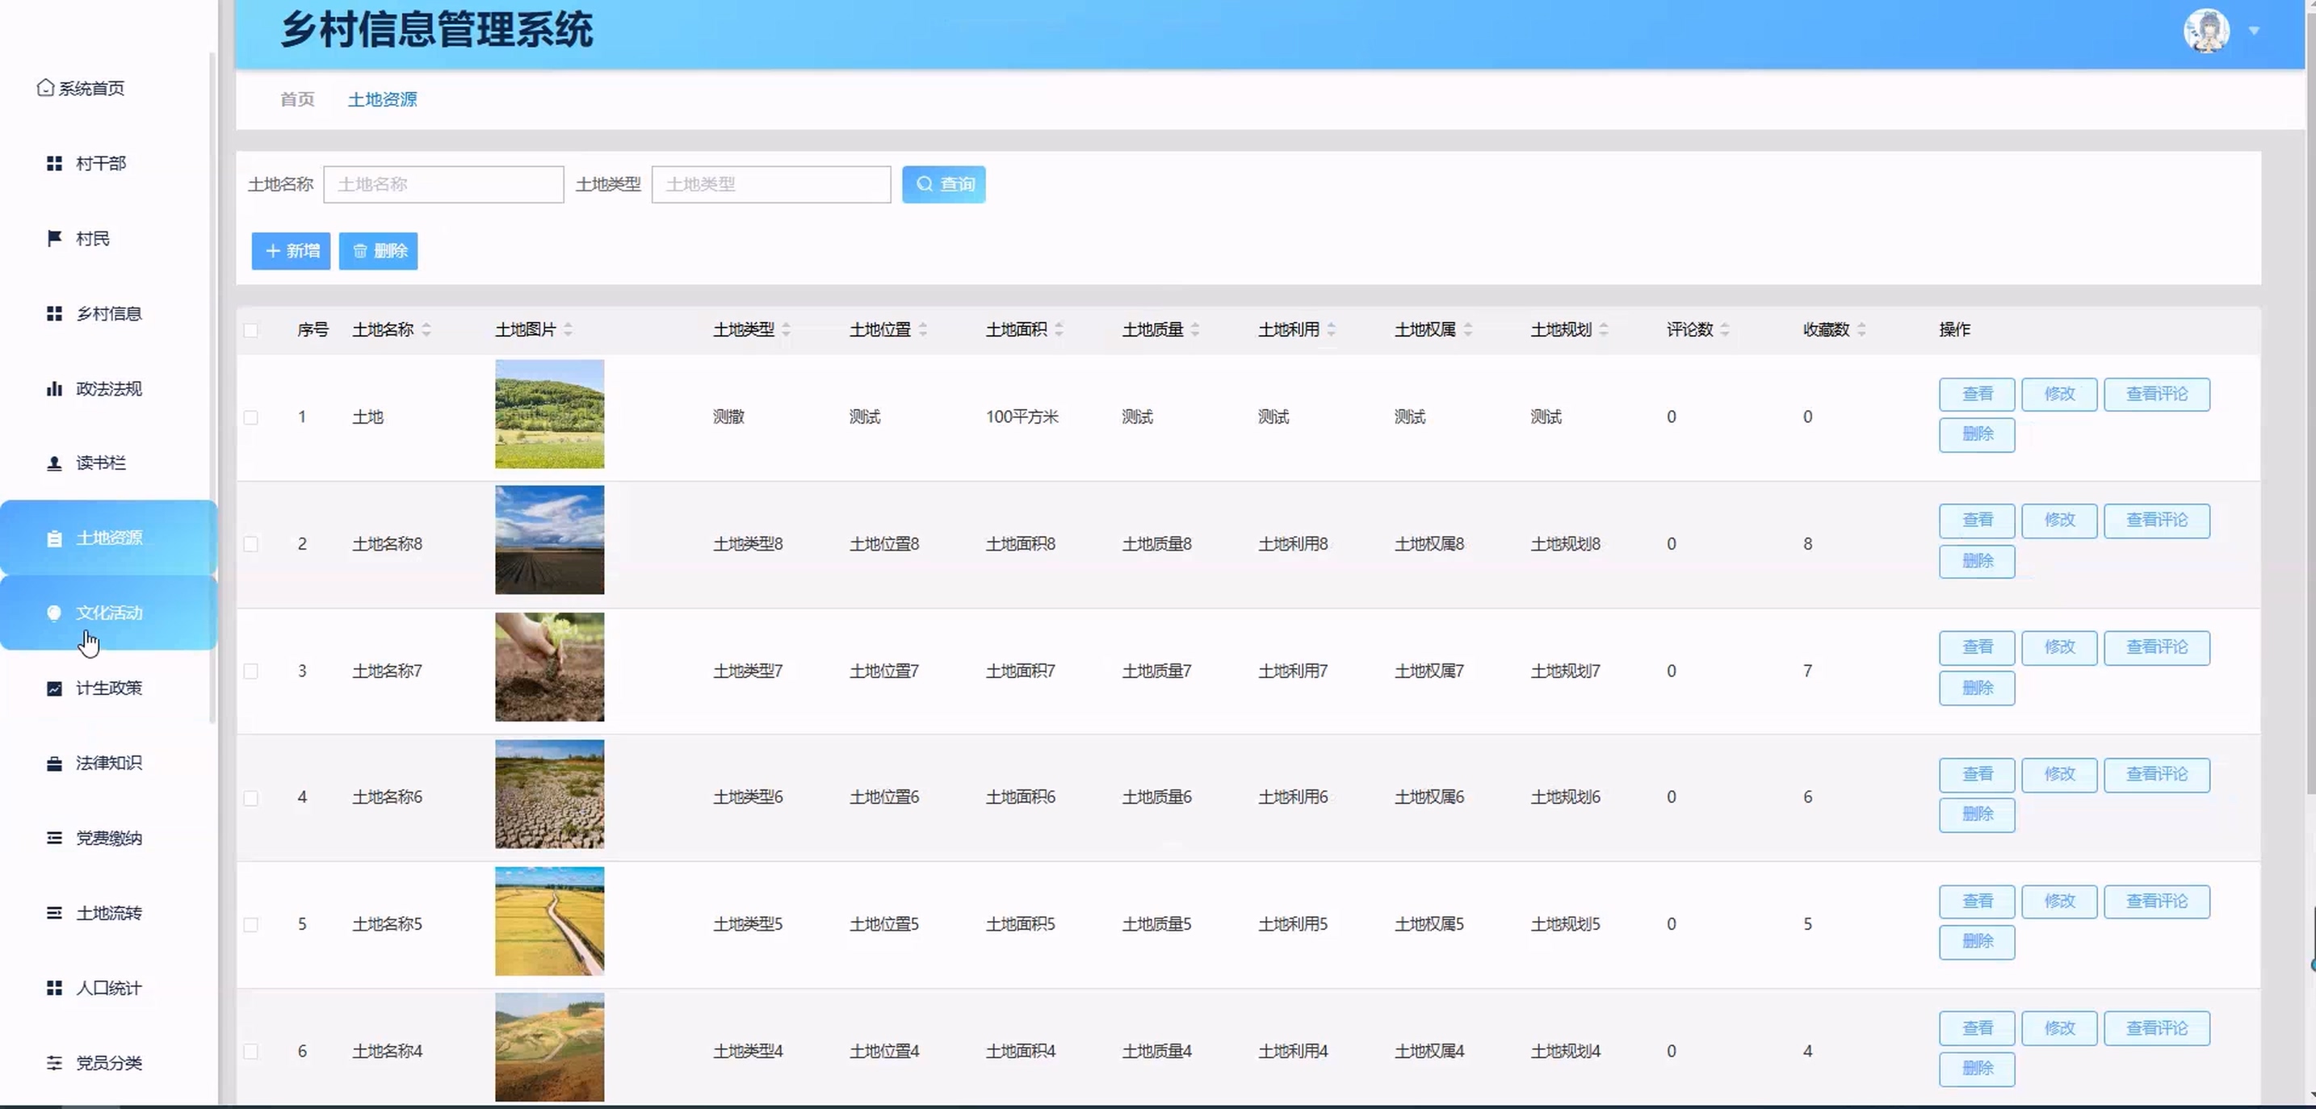This screenshot has width=2316, height=1109.
Task: Click the 土地名称 search input field
Action: click(443, 184)
